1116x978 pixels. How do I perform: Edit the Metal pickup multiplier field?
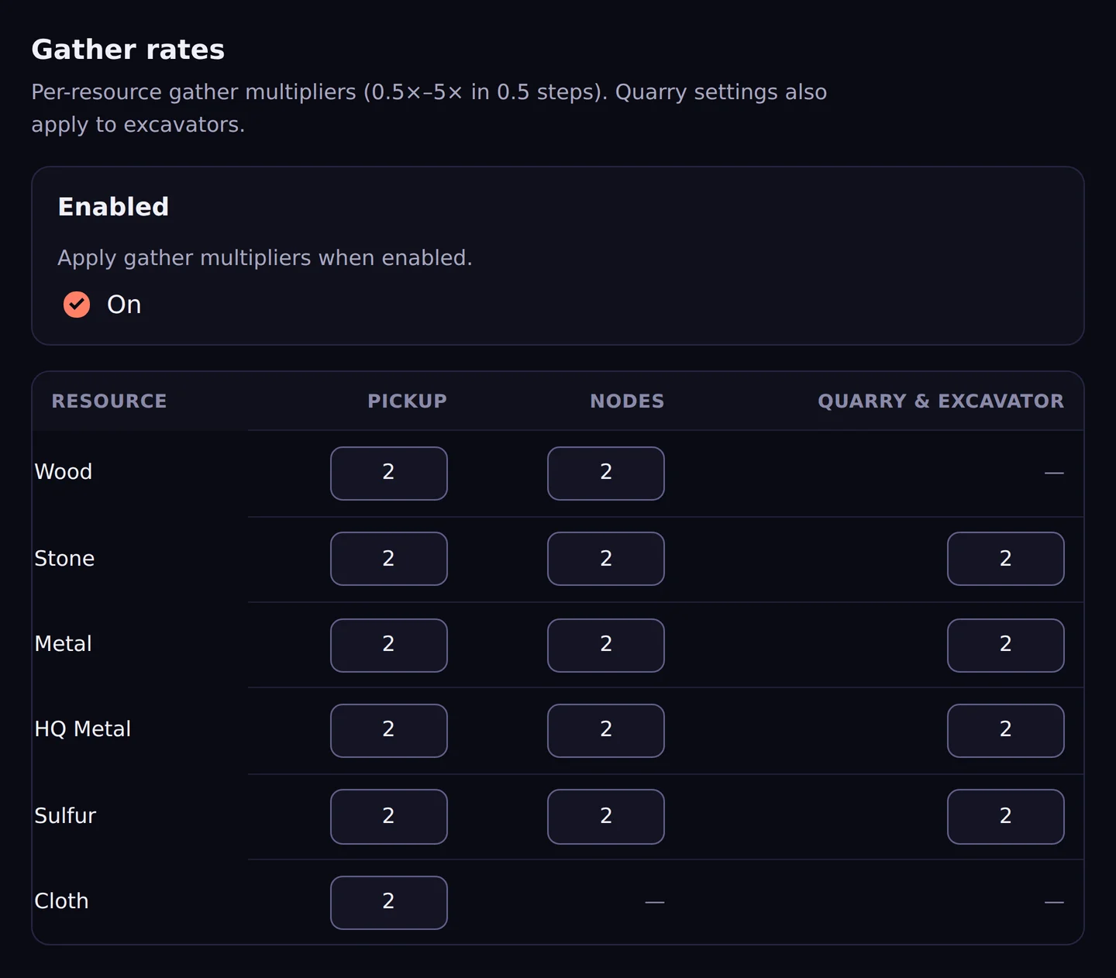point(389,646)
